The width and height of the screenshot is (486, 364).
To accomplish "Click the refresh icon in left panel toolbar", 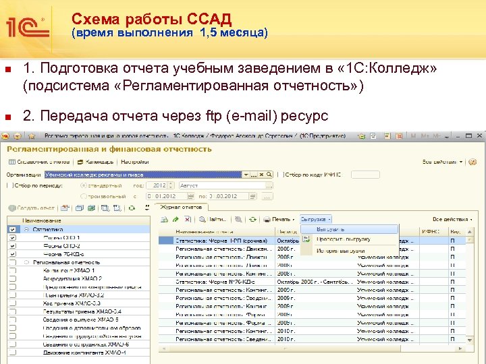I will (x=132, y=208).
